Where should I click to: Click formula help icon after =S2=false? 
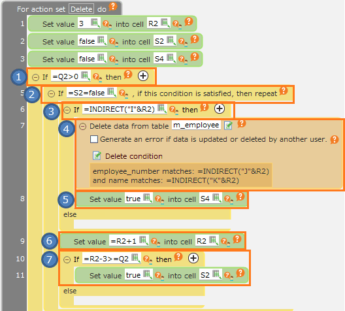pyautogui.click(x=123, y=93)
